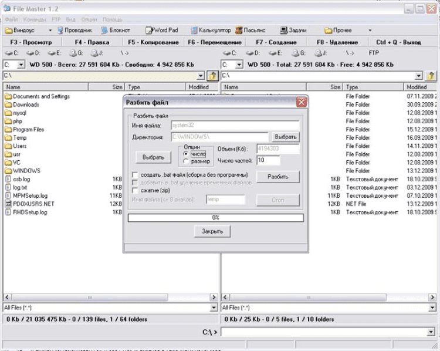Launch Блокнот from the toolbar
Image resolution: width=440 pixels, height=351 pixels.
pos(116,30)
